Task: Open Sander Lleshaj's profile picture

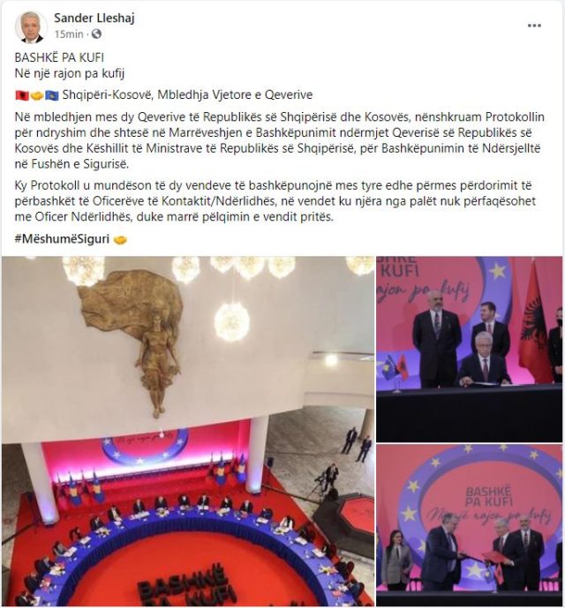Action: (31, 26)
